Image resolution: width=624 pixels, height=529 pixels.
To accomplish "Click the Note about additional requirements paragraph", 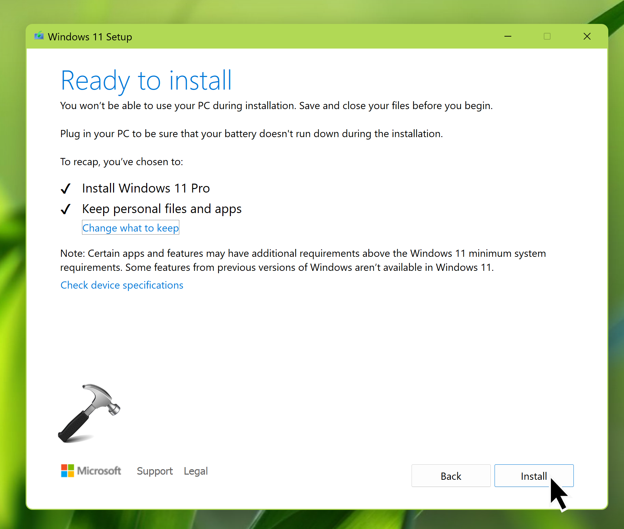I will pyautogui.click(x=303, y=260).
